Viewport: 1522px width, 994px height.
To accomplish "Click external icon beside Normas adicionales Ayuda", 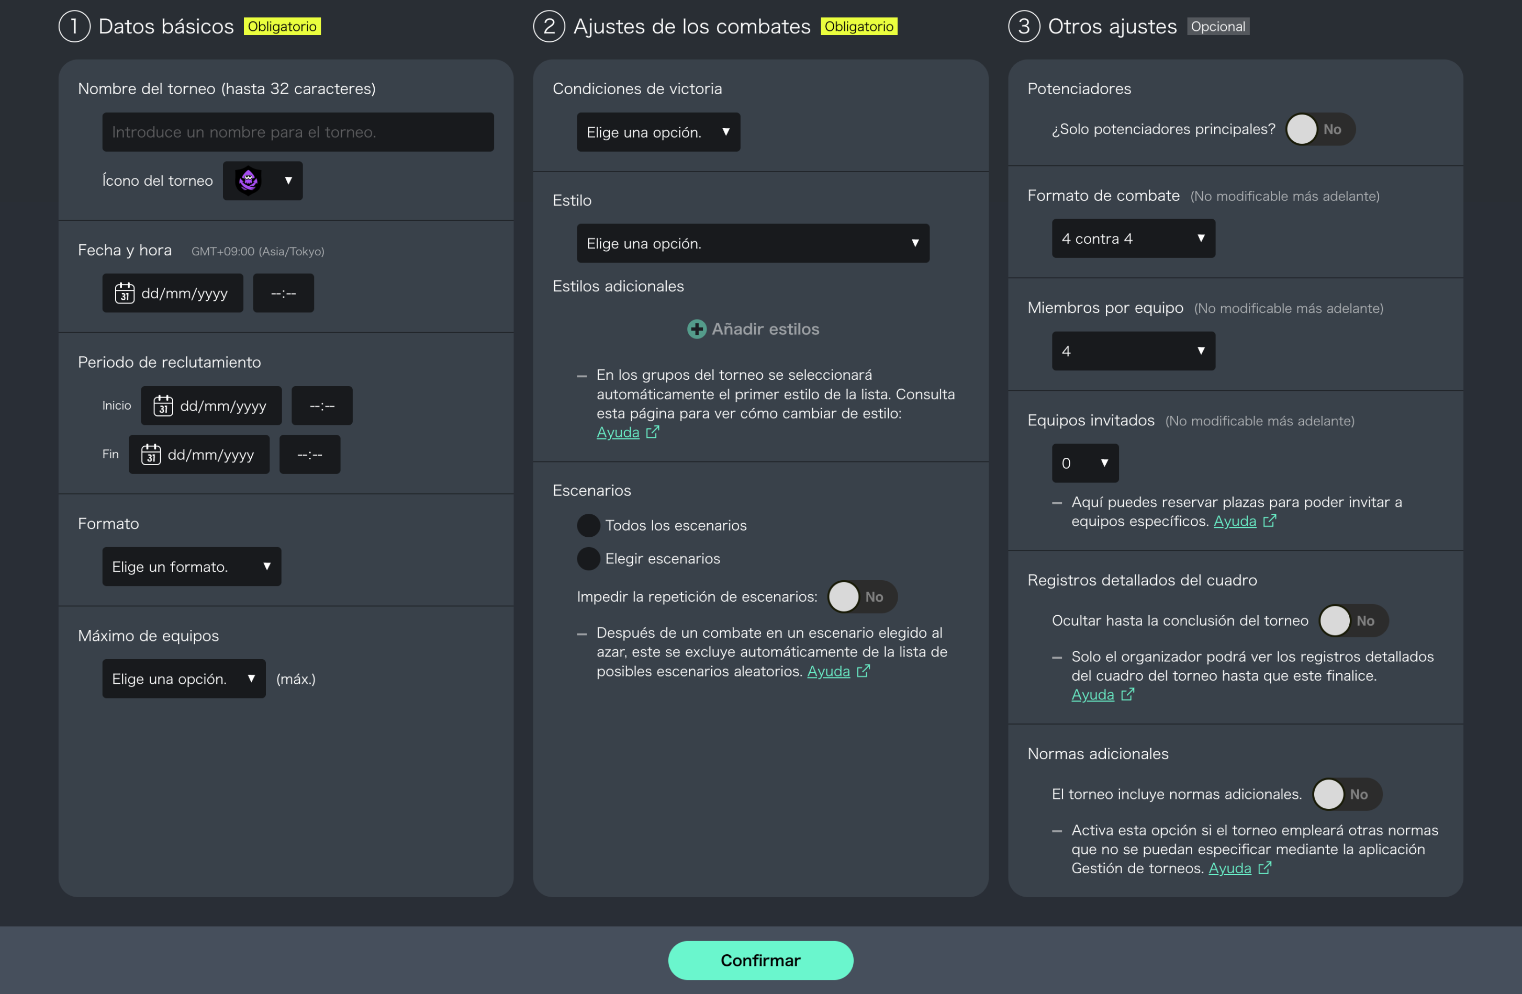I will 1264,868.
